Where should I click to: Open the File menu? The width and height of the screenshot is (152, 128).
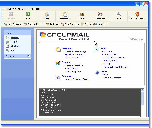click(x=5, y=9)
